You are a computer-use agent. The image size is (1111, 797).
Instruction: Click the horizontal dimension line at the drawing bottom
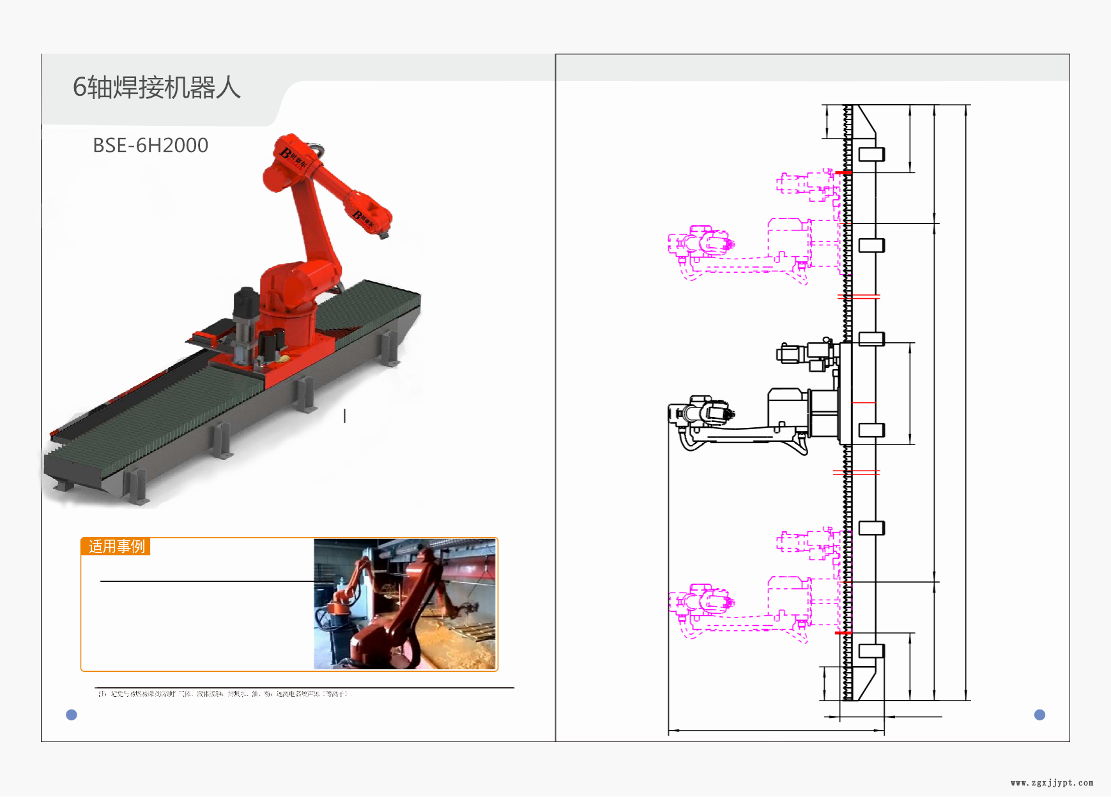pyautogui.click(x=776, y=731)
